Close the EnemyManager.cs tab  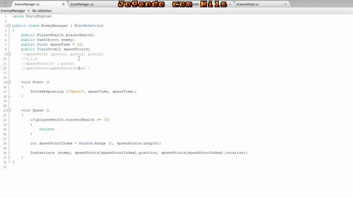63,4
